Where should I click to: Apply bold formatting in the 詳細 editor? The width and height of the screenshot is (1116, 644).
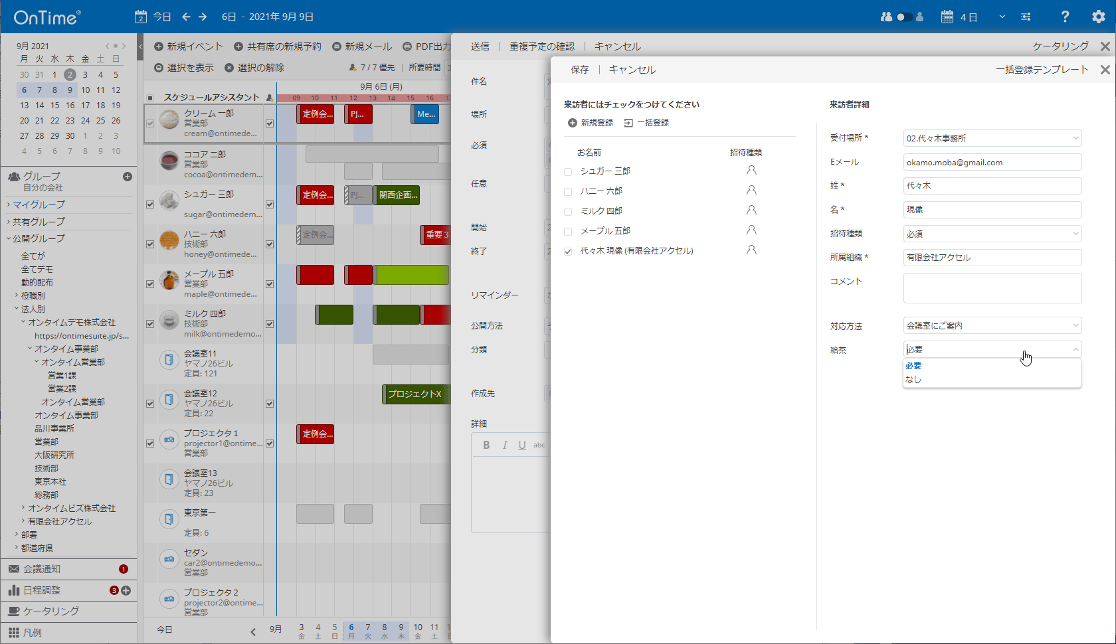pyautogui.click(x=486, y=445)
